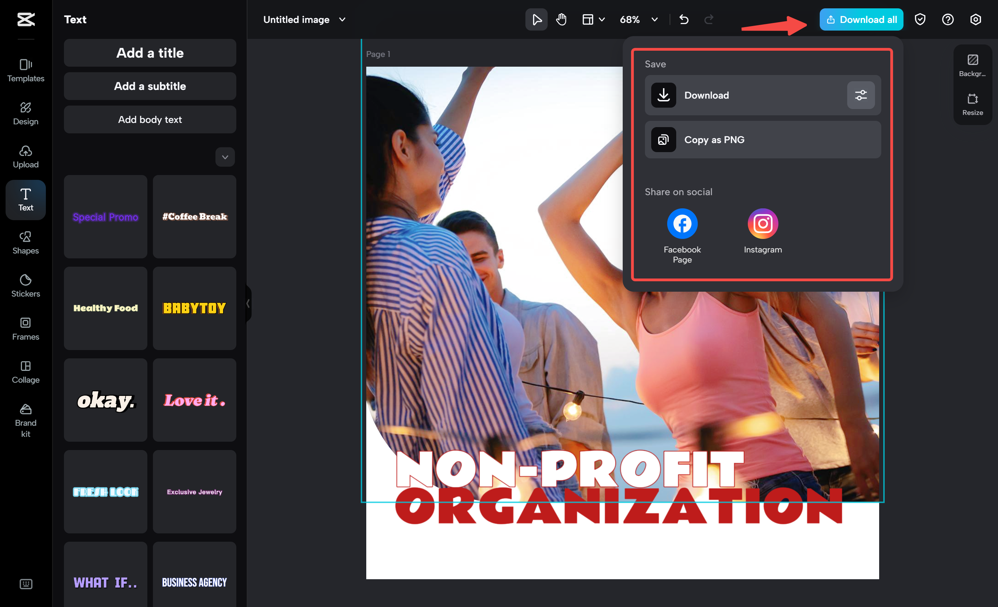Expand the text presets chevron

tap(225, 157)
